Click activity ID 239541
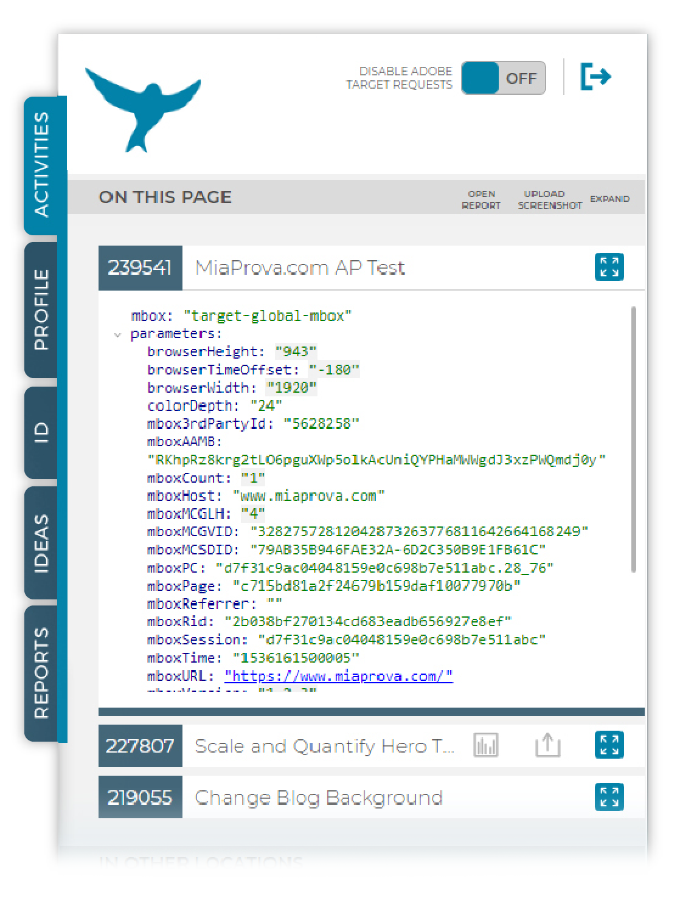Screen dimensions: 680x907 pyautogui.click(x=141, y=267)
